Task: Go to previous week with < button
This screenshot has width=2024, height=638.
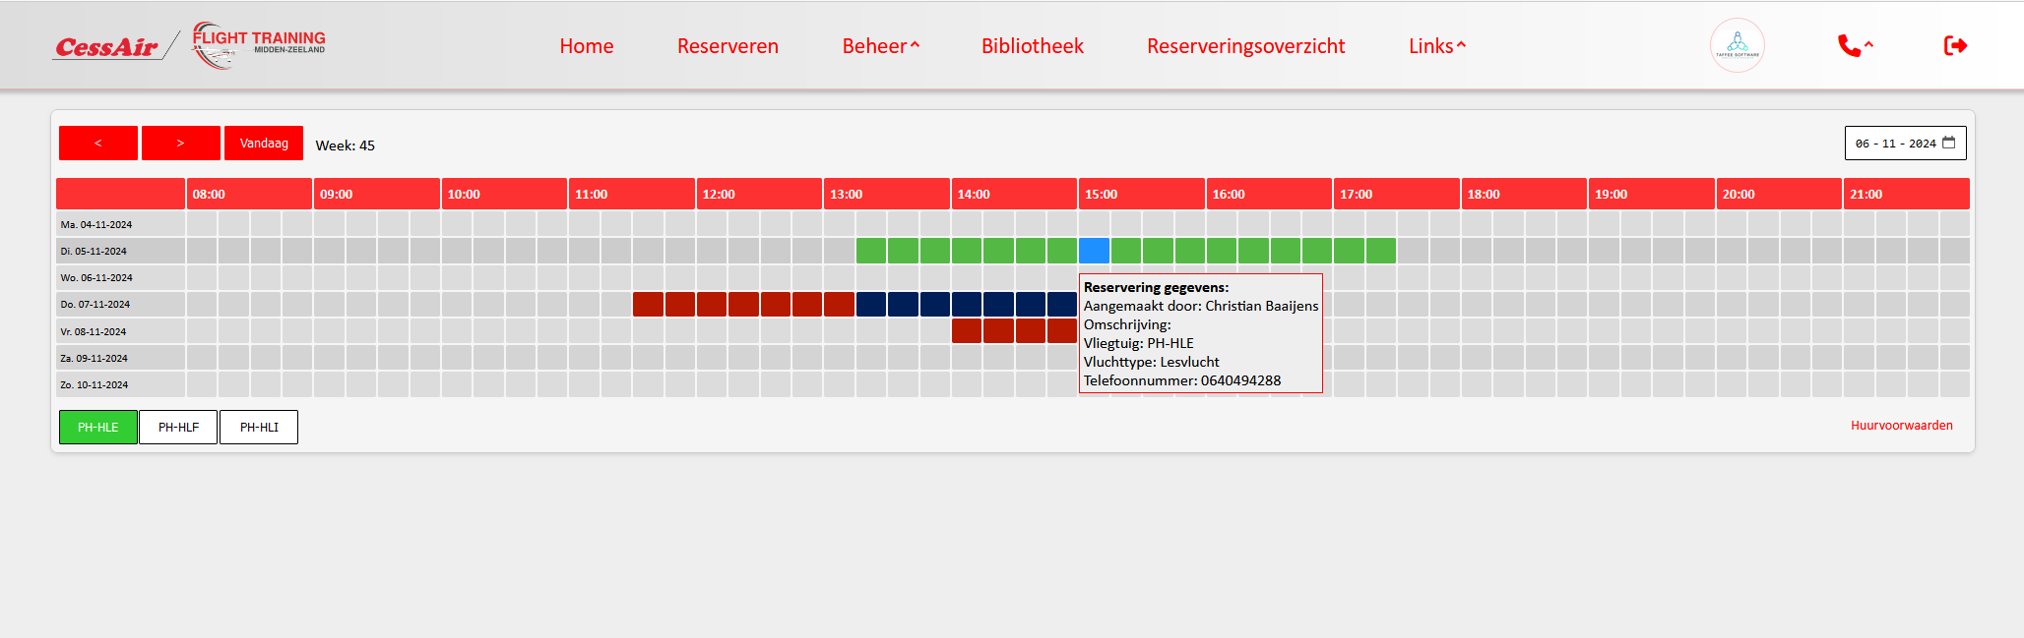Action: tap(98, 144)
